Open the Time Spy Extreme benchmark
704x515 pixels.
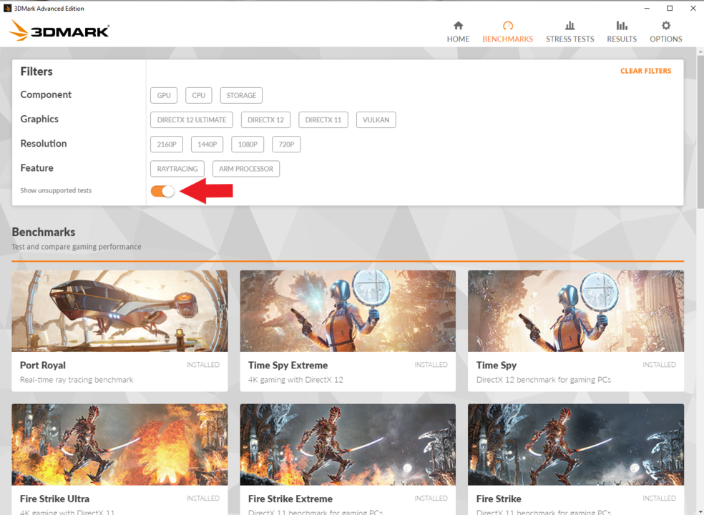347,310
